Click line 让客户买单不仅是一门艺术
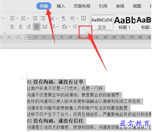The width and height of the screenshot is (152, 132). pyautogui.click(x=65, y=88)
